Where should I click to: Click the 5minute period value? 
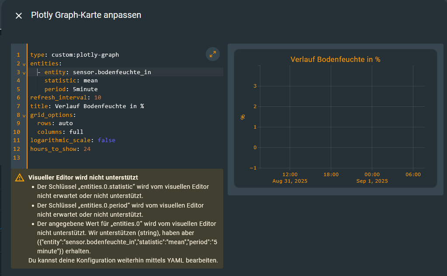(85, 89)
